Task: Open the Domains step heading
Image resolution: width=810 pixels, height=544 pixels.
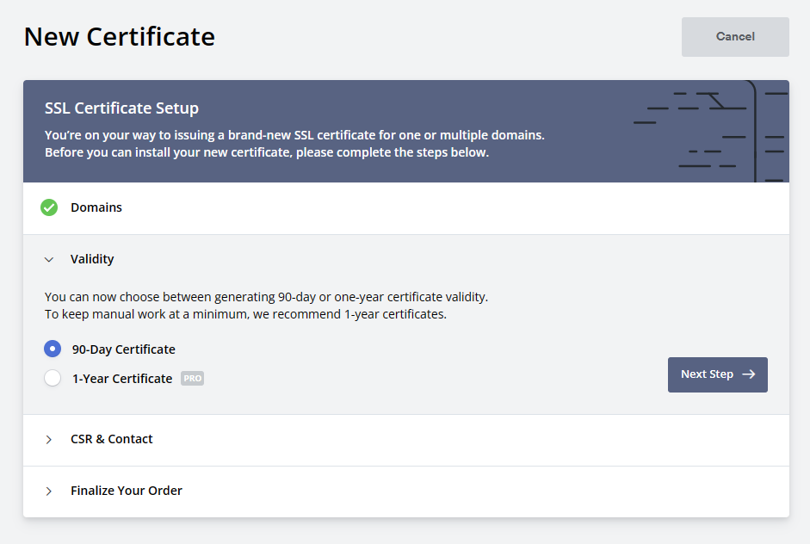Action: pyautogui.click(x=96, y=207)
